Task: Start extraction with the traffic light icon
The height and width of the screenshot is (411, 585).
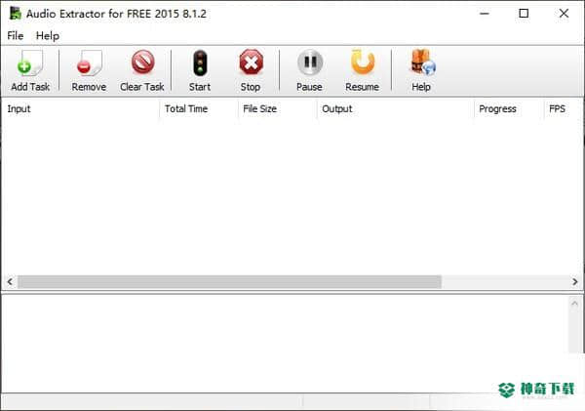Action: 200,63
